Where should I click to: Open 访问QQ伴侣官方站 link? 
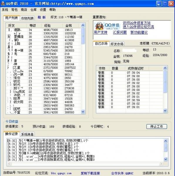click(137, 23)
